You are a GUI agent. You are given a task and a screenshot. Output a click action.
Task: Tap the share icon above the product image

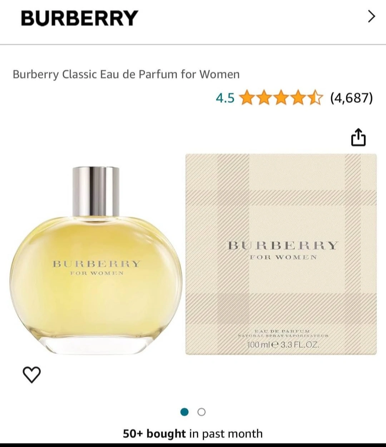pos(358,137)
